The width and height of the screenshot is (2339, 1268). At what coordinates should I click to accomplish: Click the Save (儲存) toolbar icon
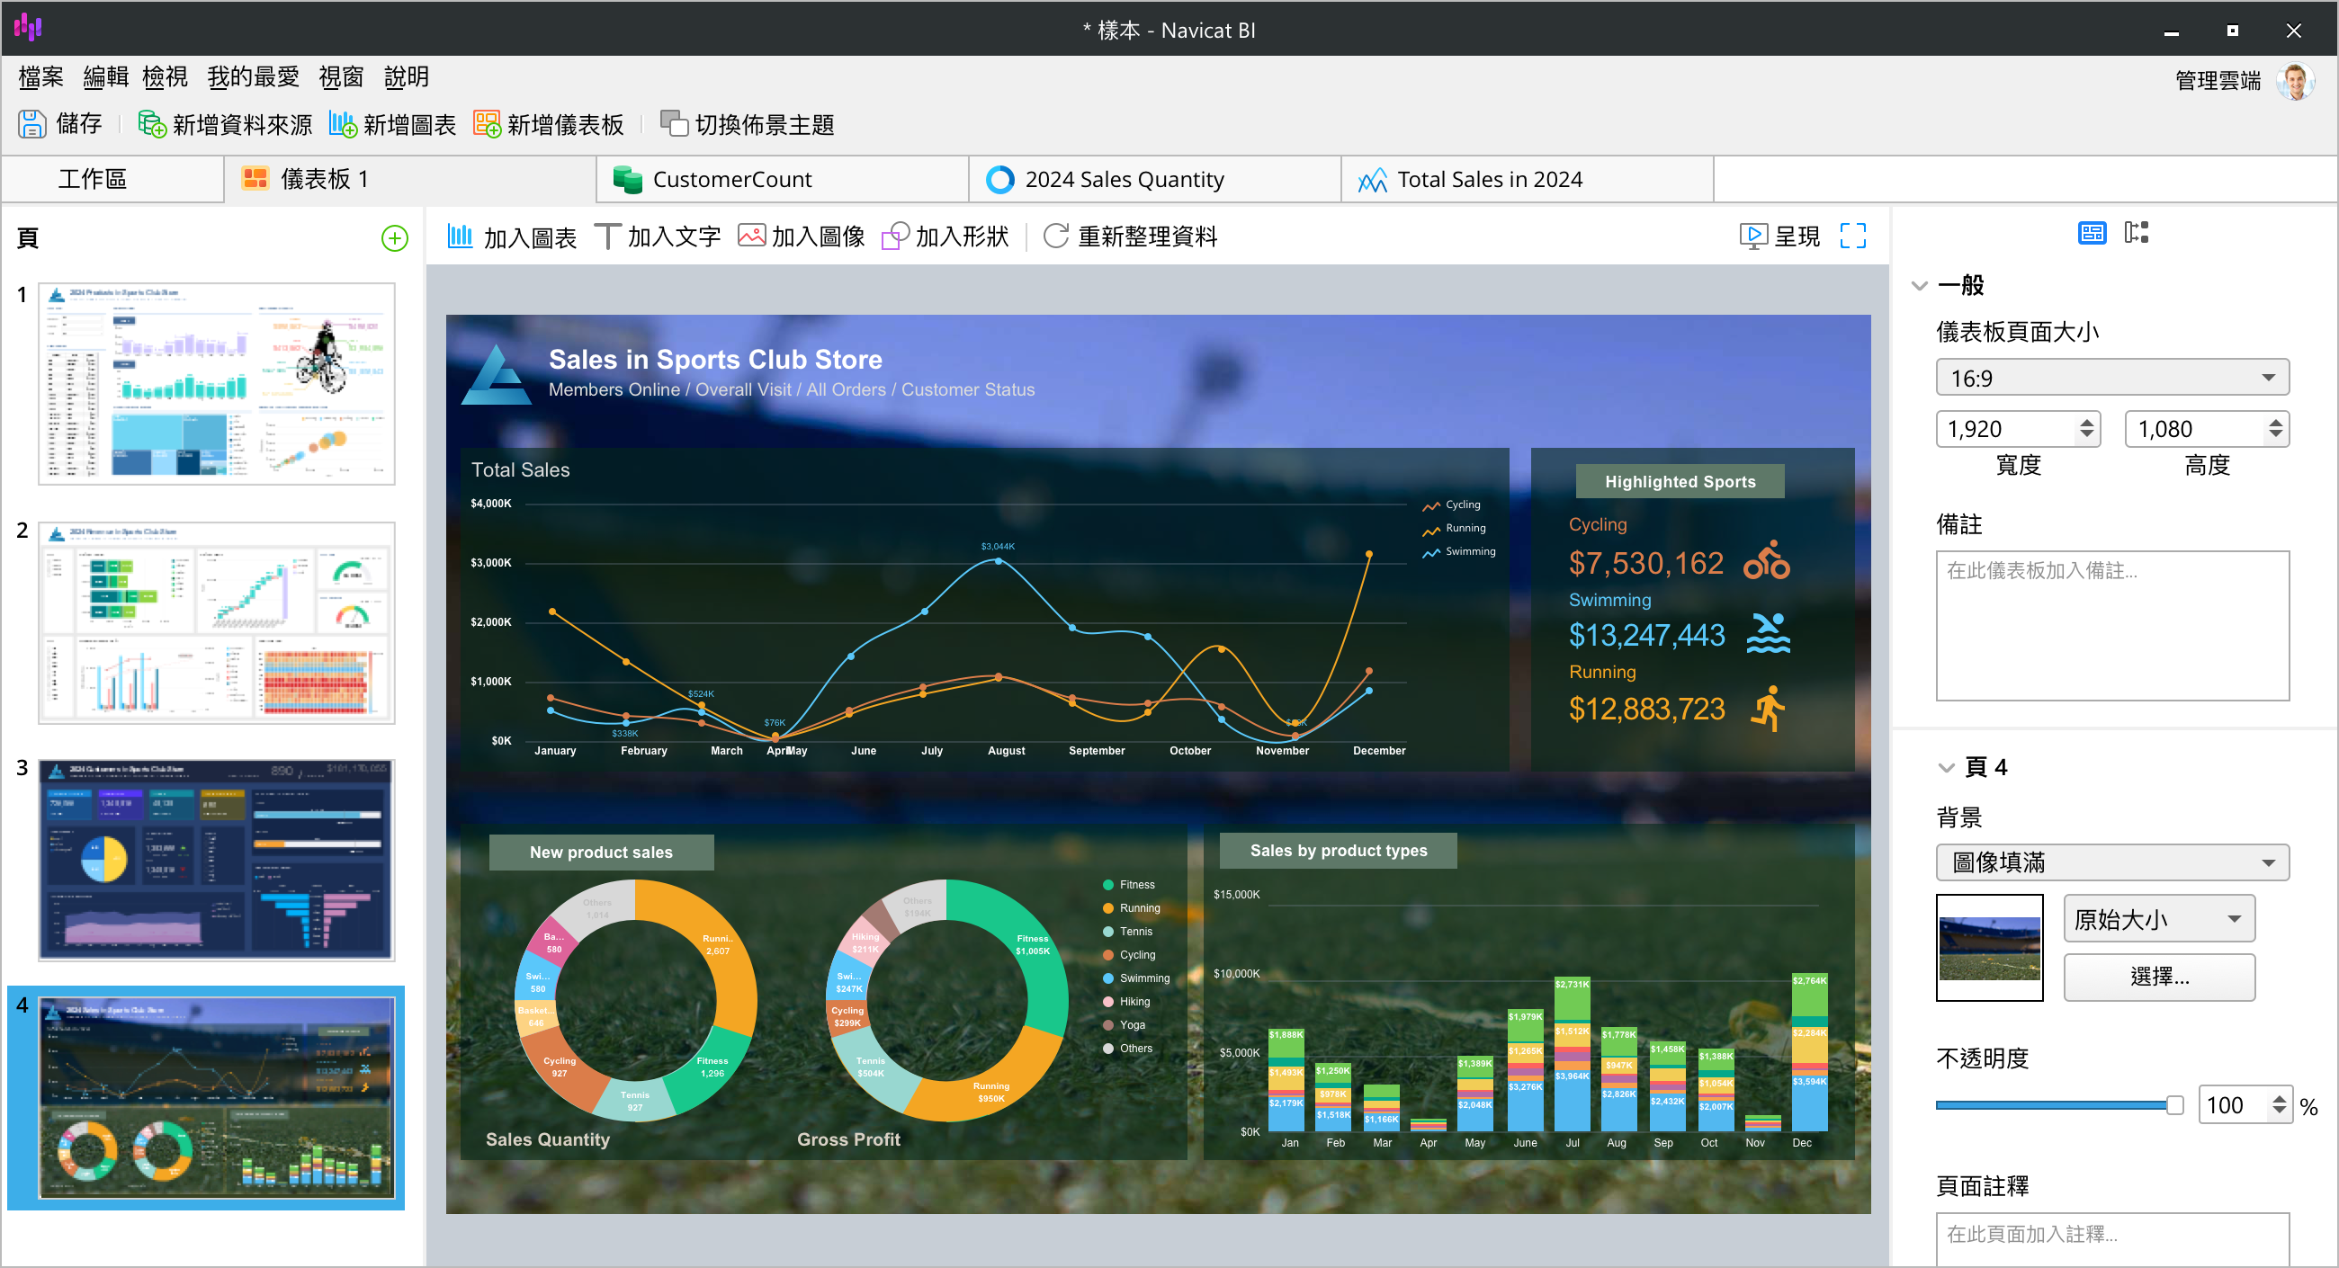(31, 124)
